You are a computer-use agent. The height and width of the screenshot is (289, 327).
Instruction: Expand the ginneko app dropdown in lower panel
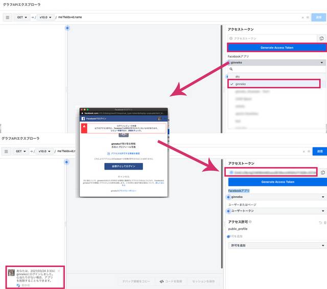coord(277,197)
